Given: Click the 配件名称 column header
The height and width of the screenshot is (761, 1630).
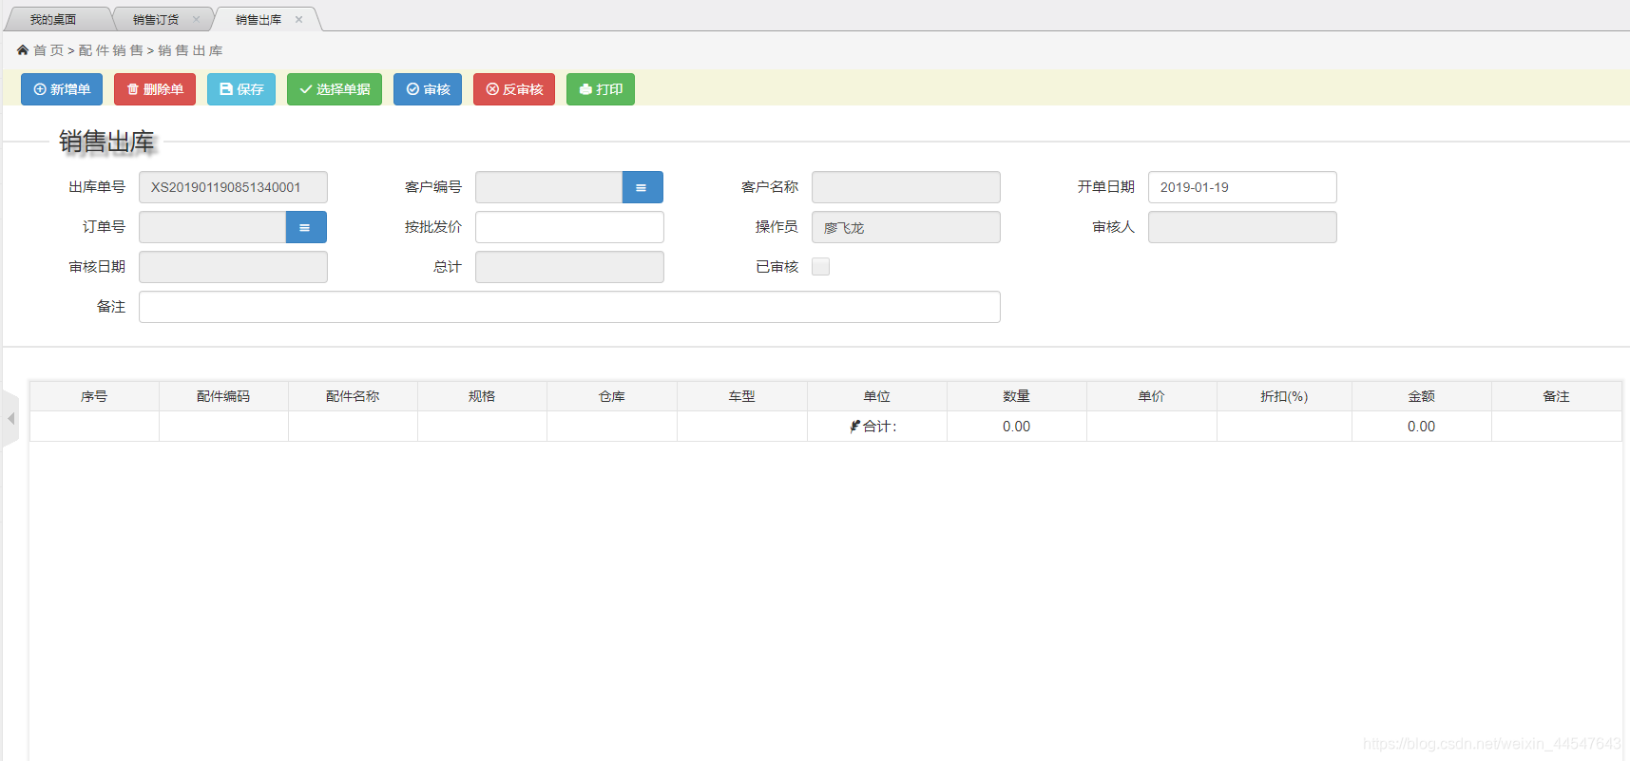Looking at the screenshot, I should pos(353,396).
